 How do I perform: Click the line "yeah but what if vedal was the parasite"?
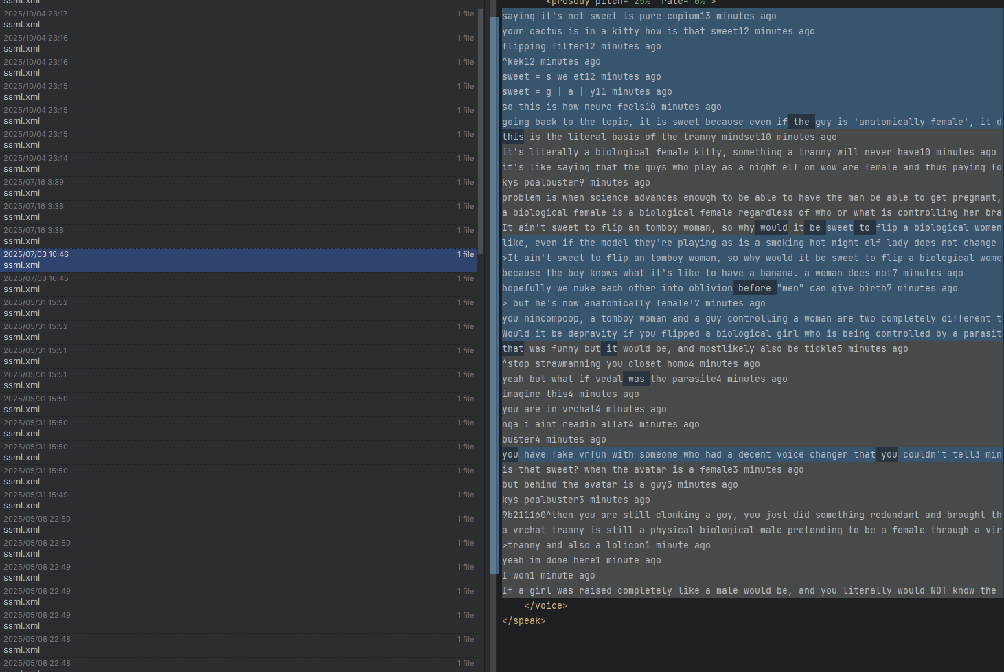tap(645, 379)
